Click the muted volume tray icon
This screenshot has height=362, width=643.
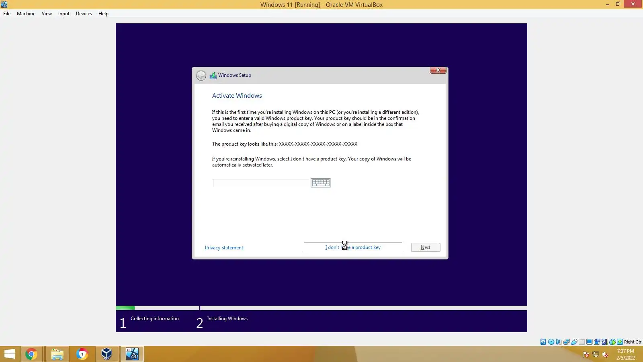point(605,354)
